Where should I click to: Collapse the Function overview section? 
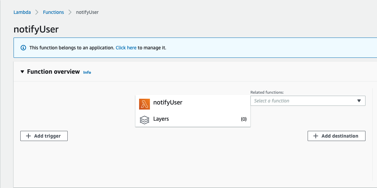(22, 72)
